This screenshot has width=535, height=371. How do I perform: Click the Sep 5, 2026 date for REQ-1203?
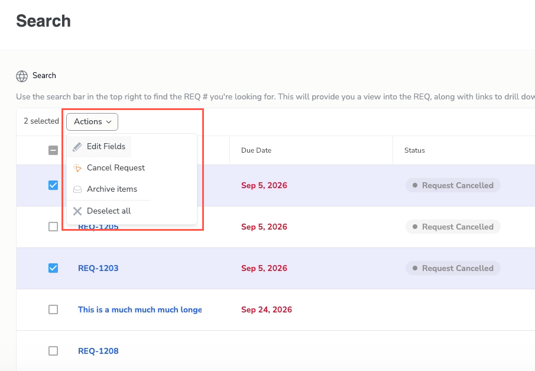[x=264, y=268]
